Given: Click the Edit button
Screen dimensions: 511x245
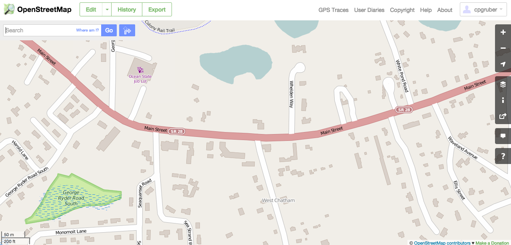Looking at the screenshot, I should pos(91,10).
